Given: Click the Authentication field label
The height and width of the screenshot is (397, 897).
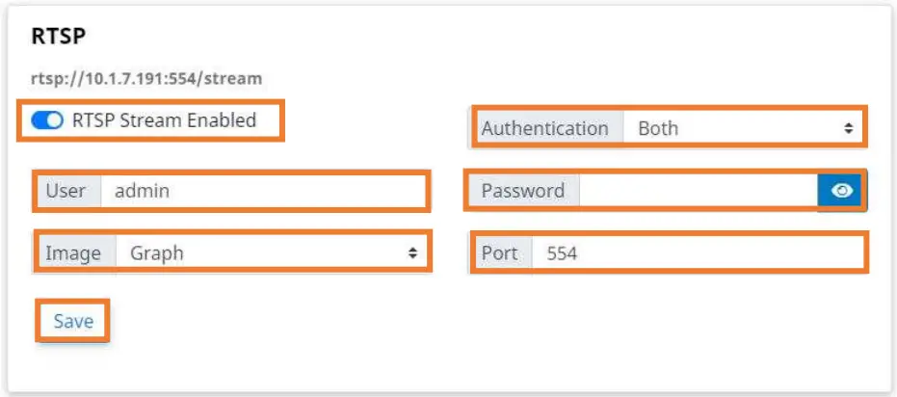Looking at the screenshot, I should point(544,128).
